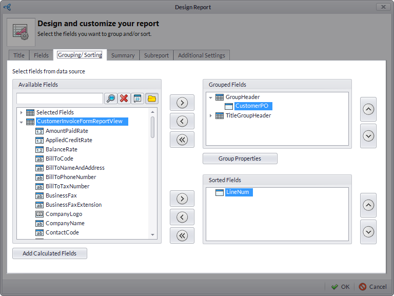The width and height of the screenshot is (394, 296).
Task: Switch to the Summary tab
Action: (123, 55)
